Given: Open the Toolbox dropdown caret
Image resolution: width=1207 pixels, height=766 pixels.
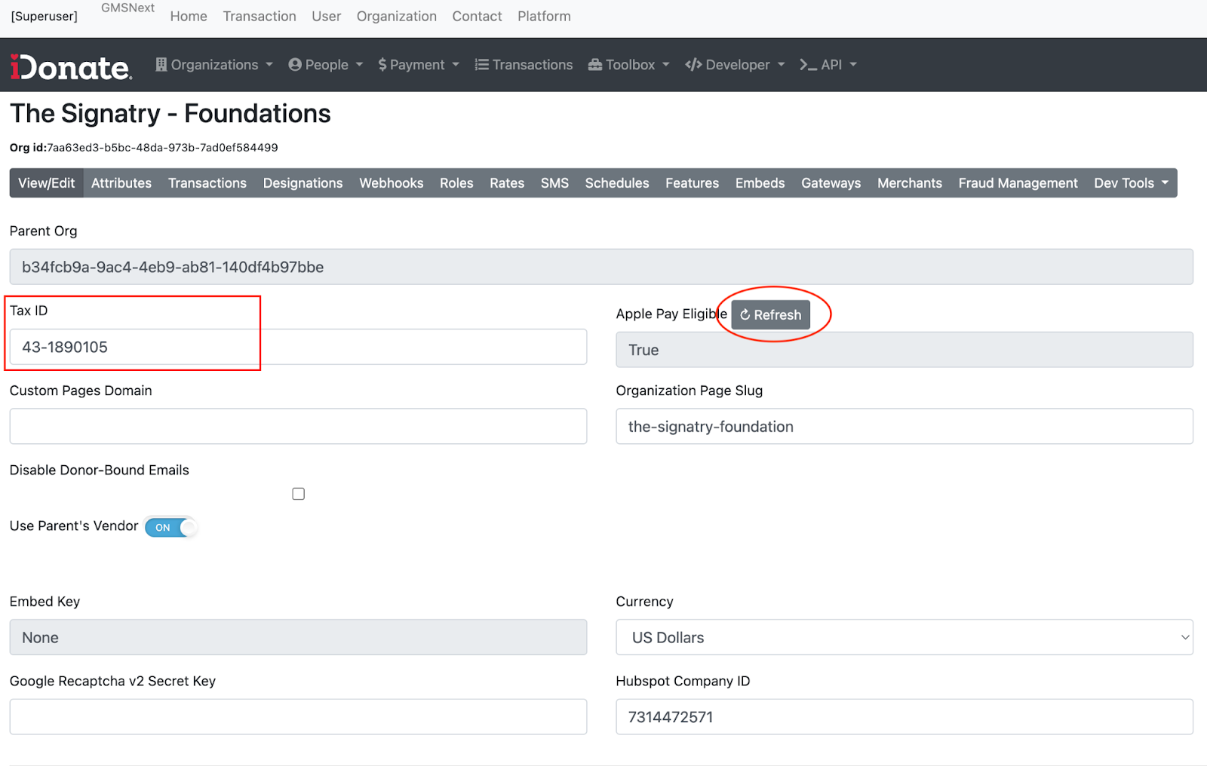Looking at the screenshot, I should coord(666,65).
